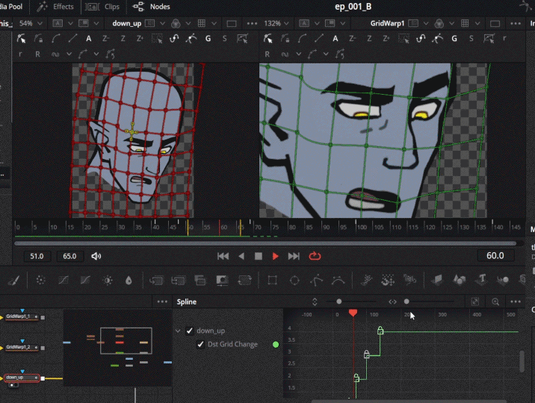Screen dimensions: 535x403
Task: Expand the down_up spline tree
Action: [177, 331]
